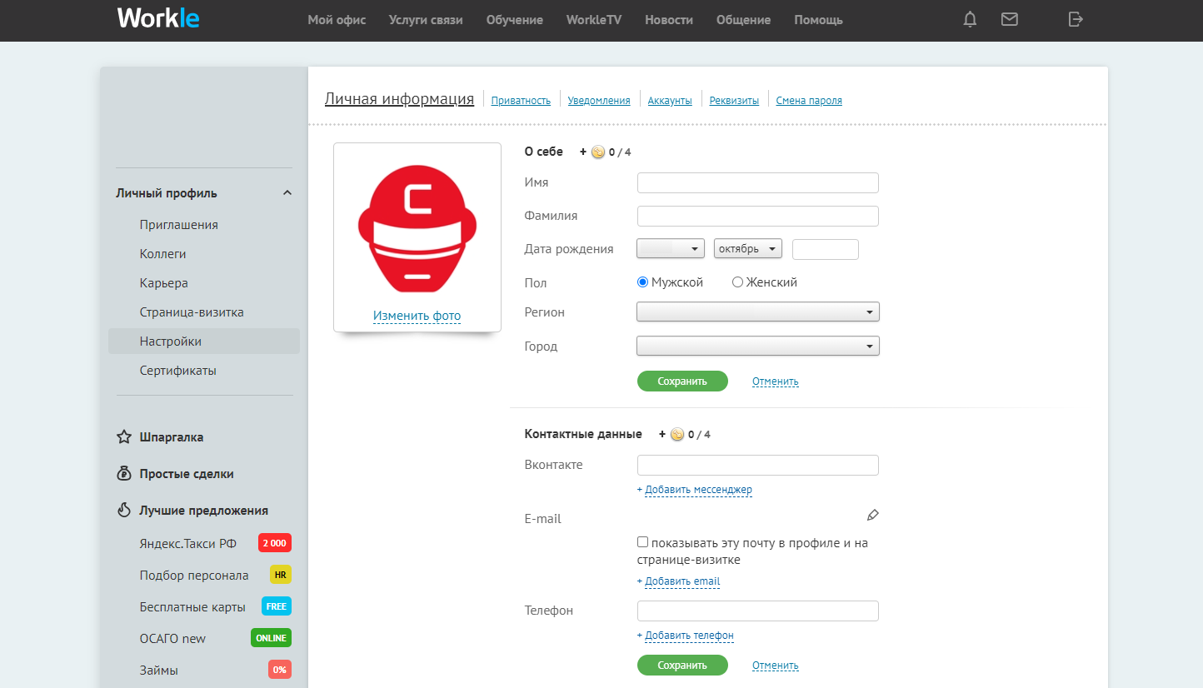1203x688 pixels.
Task: Open Общение in the top menu
Action: 743,20
